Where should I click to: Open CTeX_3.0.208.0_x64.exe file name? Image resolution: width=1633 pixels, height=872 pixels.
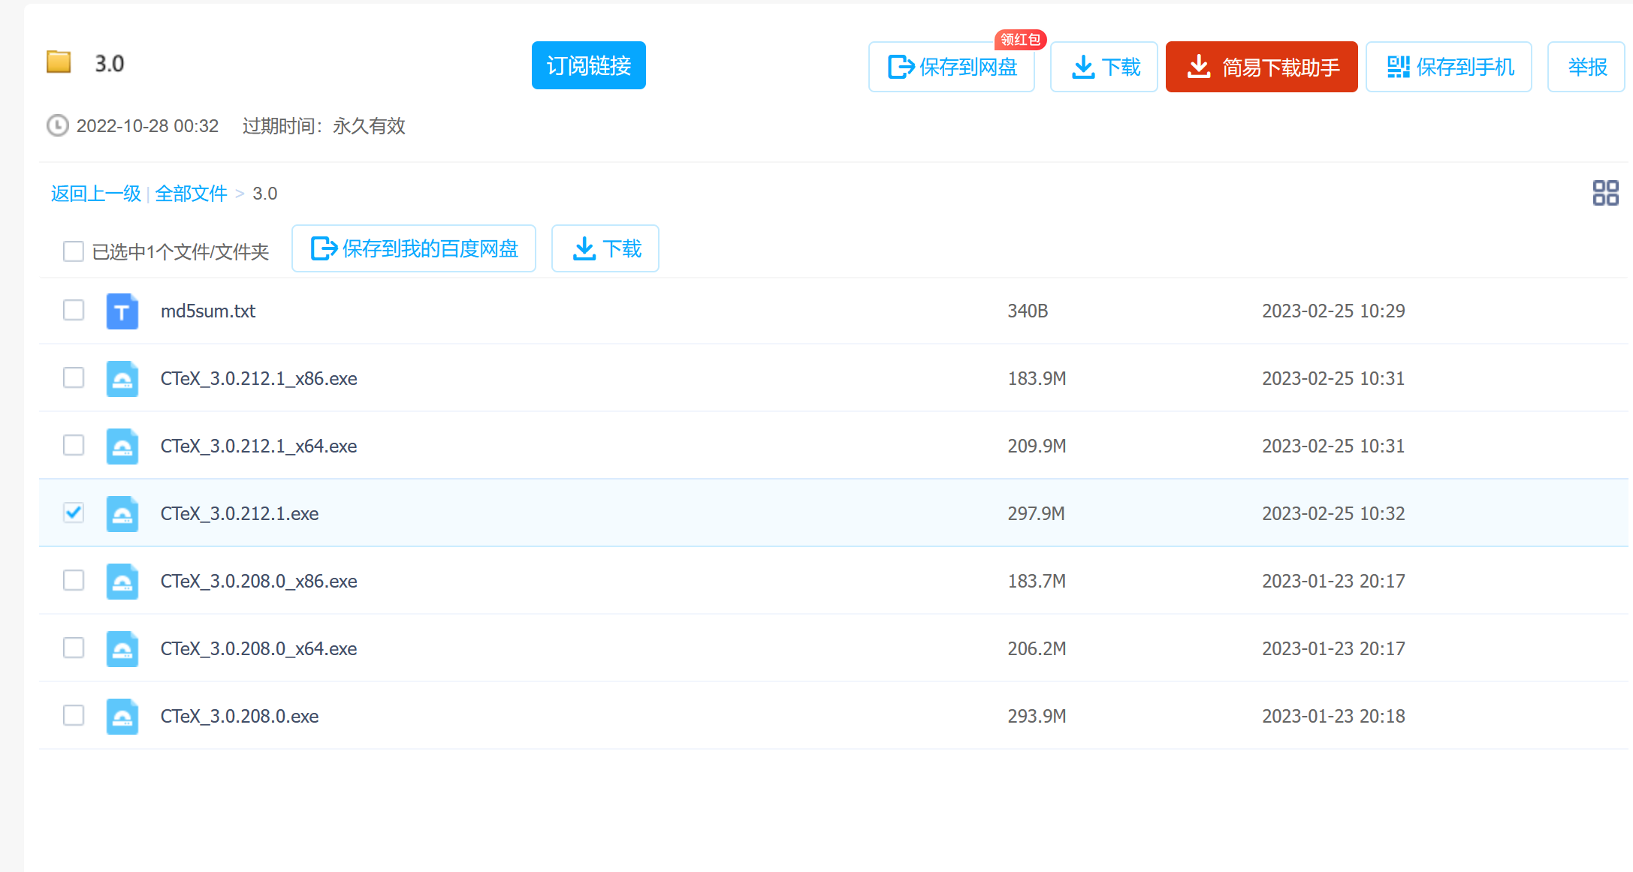pos(259,648)
